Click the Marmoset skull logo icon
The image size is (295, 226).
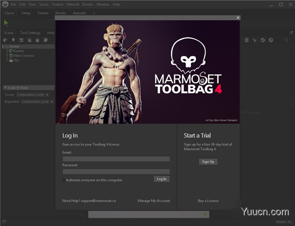(x=5, y=4)
